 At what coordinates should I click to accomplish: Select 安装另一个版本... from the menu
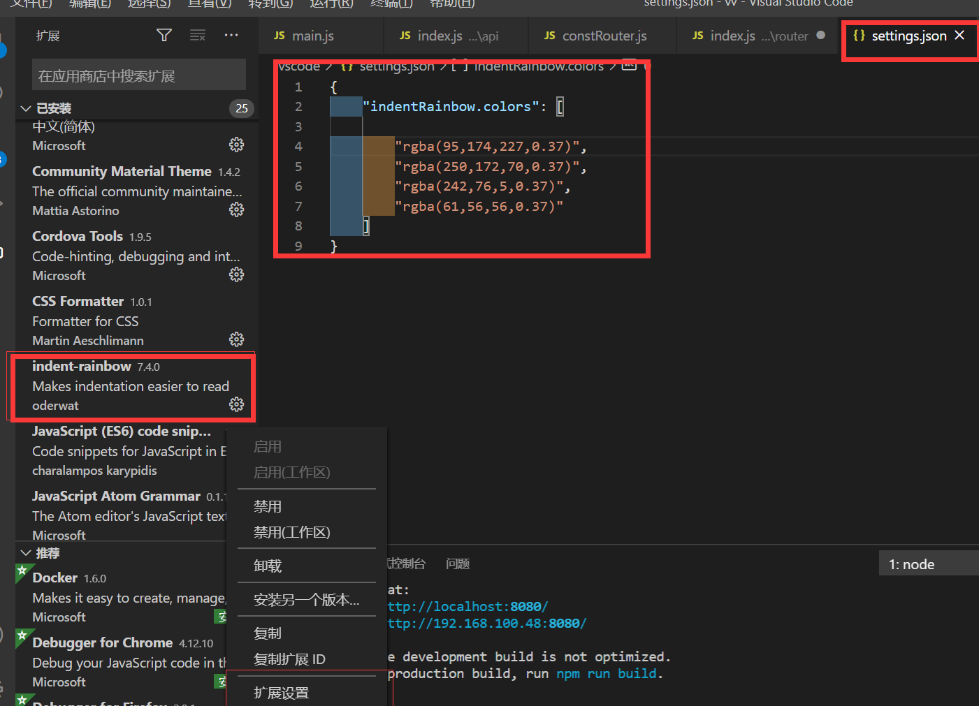307,600
